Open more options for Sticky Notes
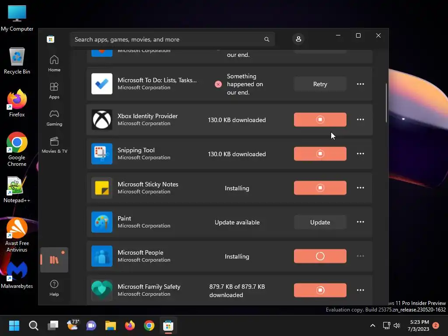The width and height of the screenshot is (448, 336). point(360,188)
